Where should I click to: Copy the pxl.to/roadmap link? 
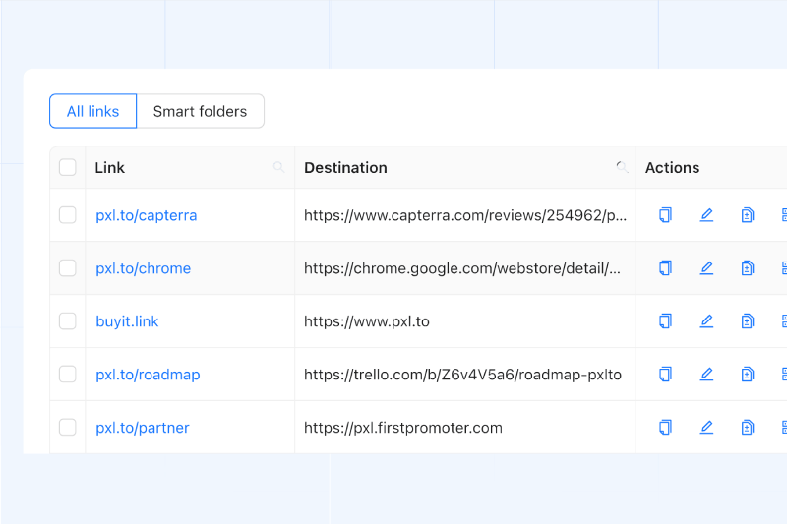(665, 374)
